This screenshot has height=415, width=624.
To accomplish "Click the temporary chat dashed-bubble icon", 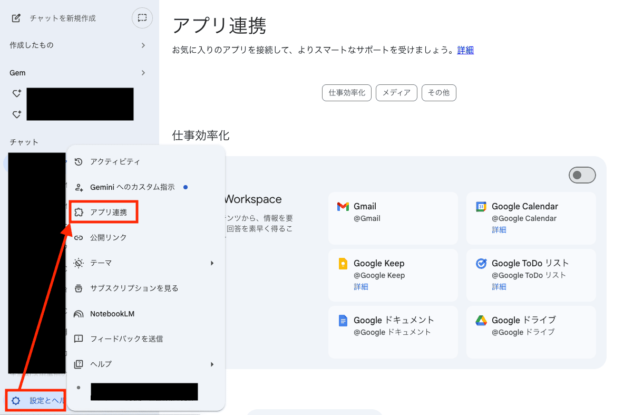I will click(142, 18).
